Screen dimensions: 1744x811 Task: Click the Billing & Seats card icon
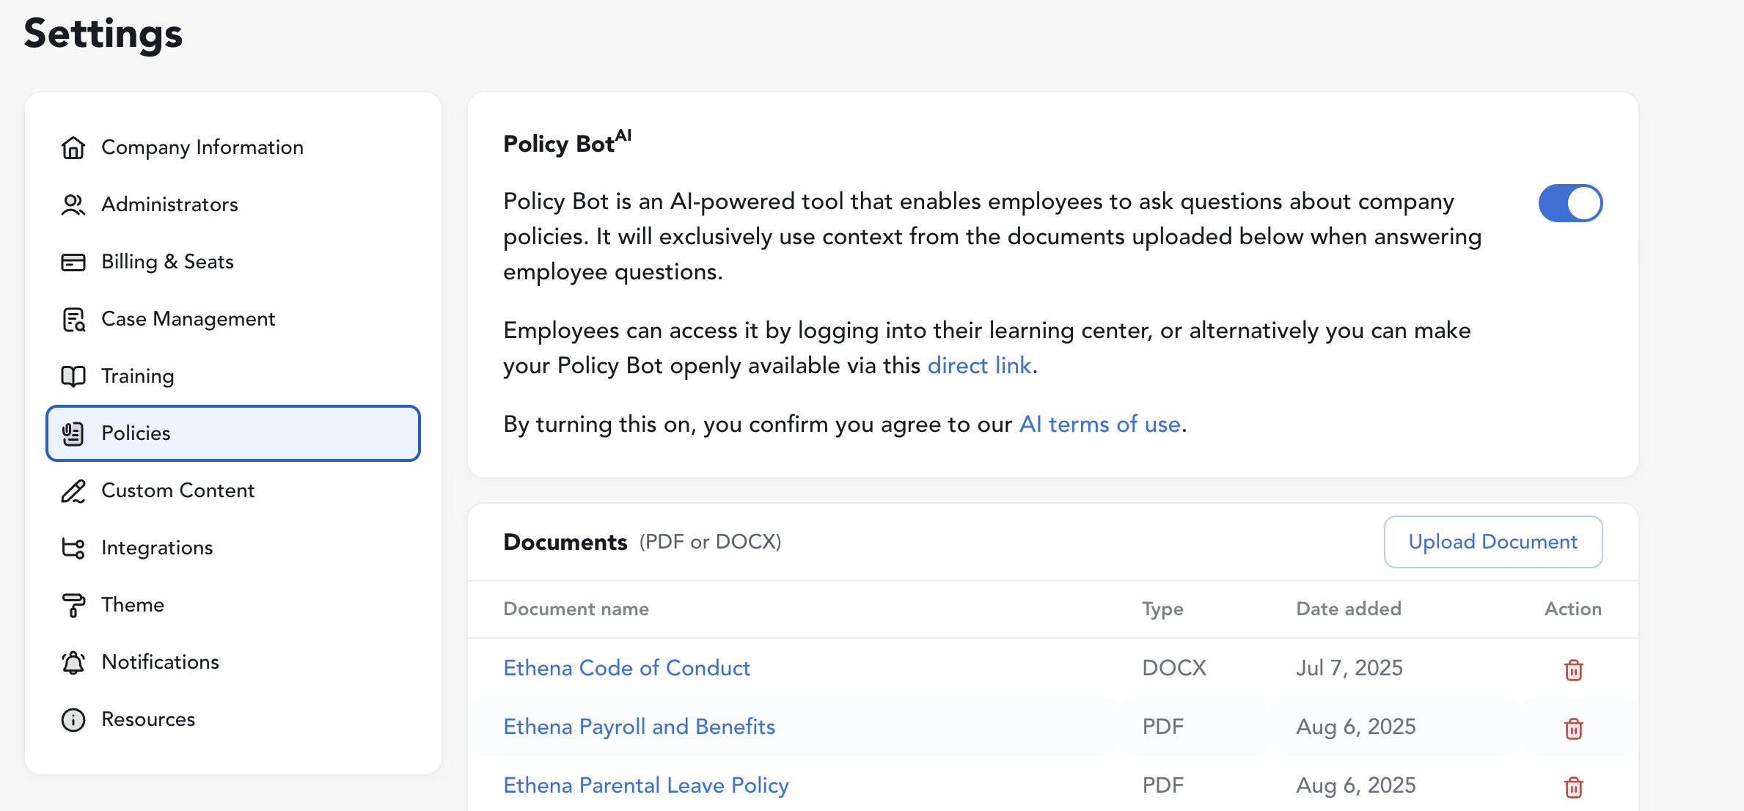pos(73,262)
